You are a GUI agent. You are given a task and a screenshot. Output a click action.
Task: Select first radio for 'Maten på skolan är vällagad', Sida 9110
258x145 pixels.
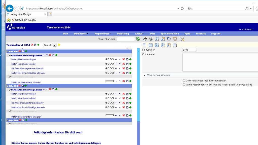(x=106, y=94)
